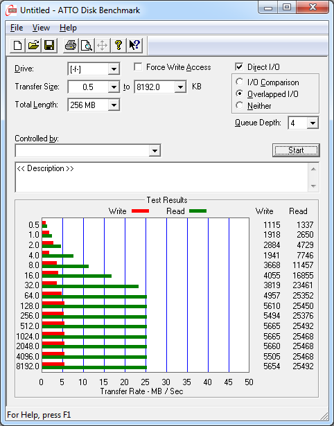Click the 1024.0 transfer size row label

click(28, 337)
